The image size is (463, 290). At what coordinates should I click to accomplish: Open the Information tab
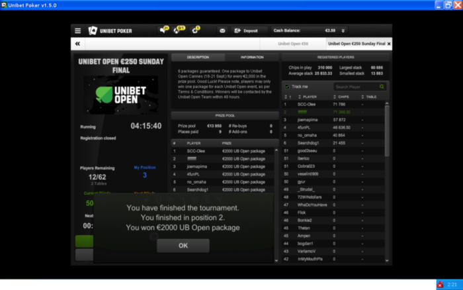click(252, 57)
